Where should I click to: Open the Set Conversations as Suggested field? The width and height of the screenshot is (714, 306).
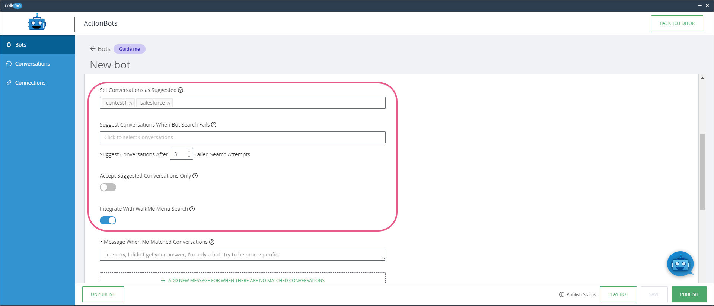point(243,103)
